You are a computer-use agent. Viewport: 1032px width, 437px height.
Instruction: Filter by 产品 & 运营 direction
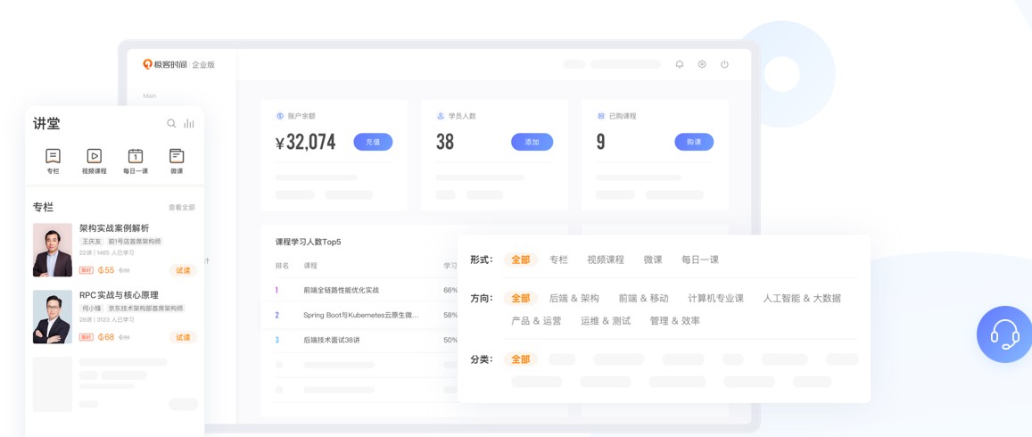[536, 321]
